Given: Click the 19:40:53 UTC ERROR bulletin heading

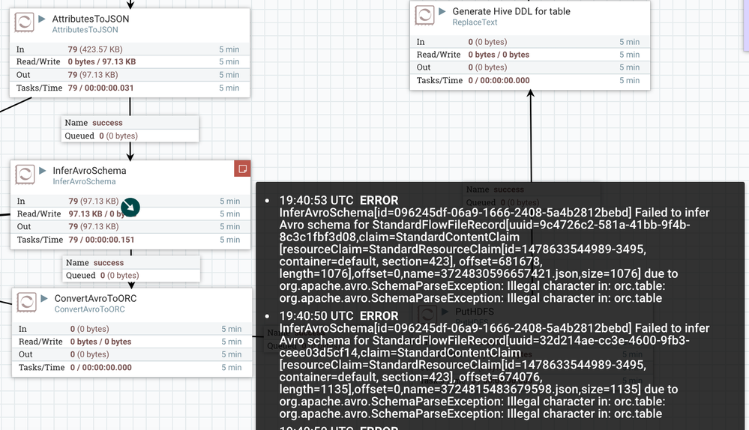Looking at the screenshot, I should 339,201.
